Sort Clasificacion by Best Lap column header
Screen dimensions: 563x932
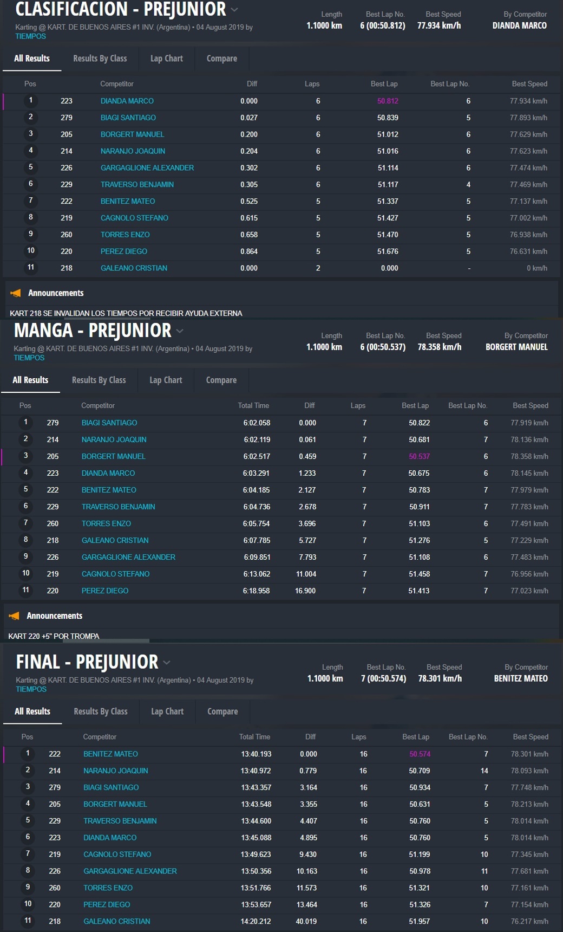(x=384, y=84)
